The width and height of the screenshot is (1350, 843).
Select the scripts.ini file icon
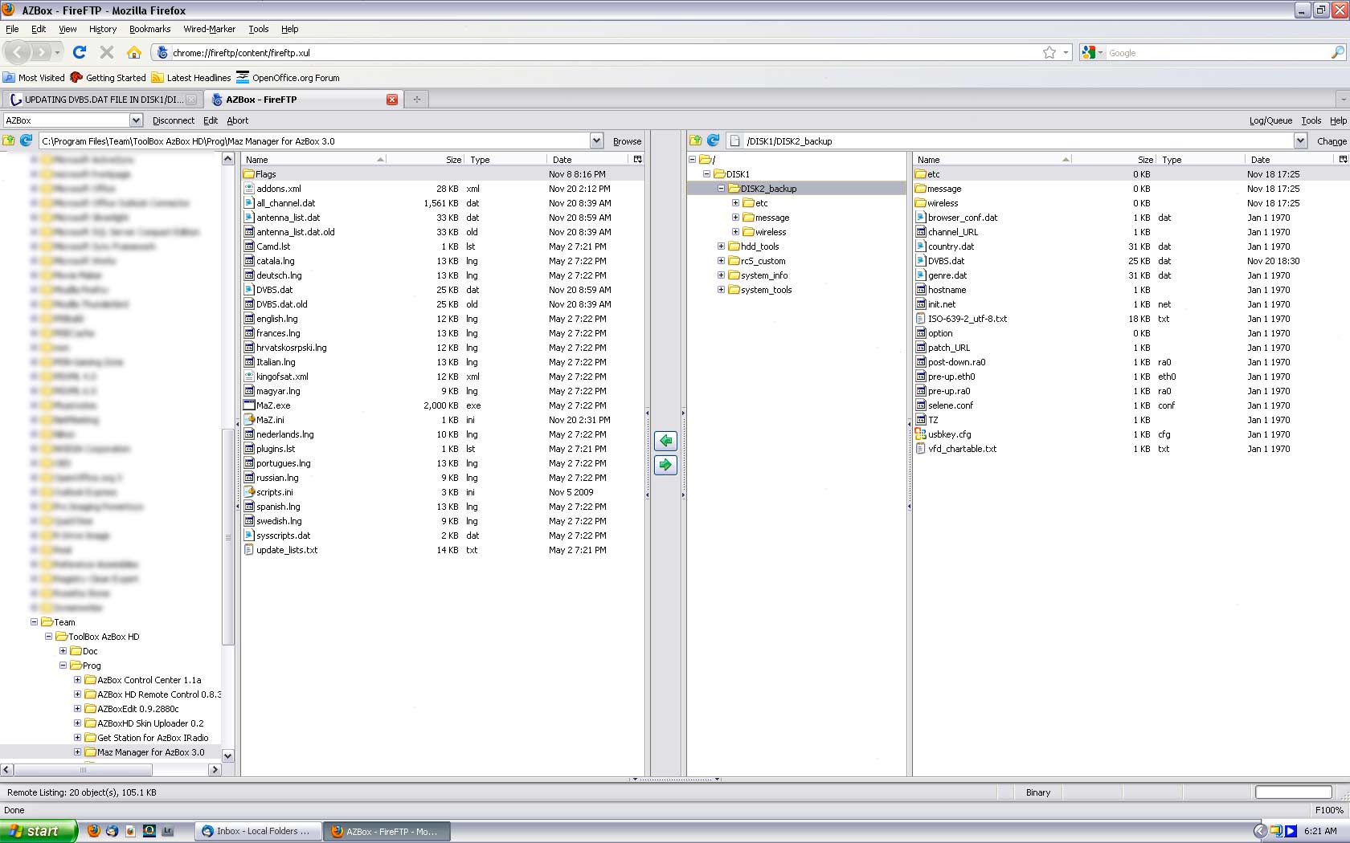(x=249, y=492)
